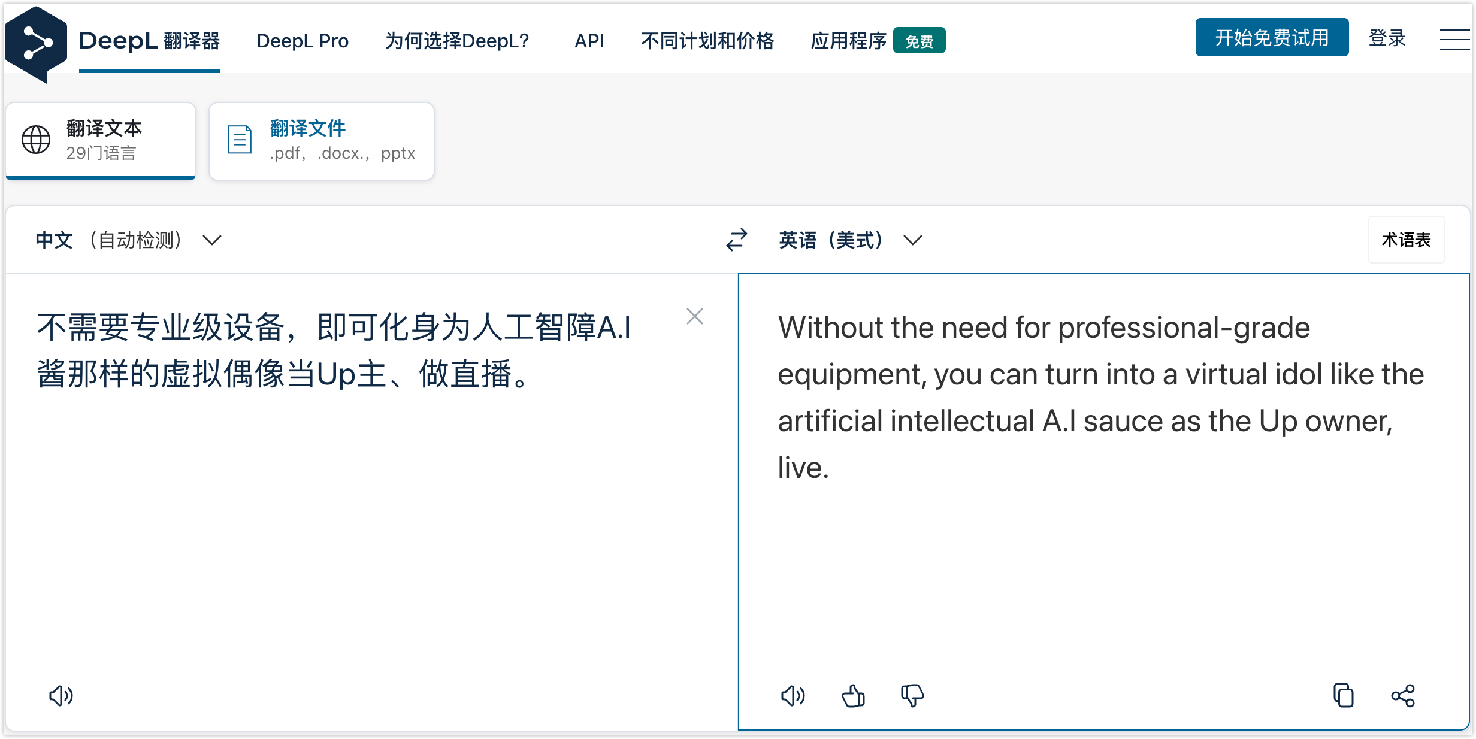Share the translation result
This screenshot has width=1476, height=739.
point(1402,695)
